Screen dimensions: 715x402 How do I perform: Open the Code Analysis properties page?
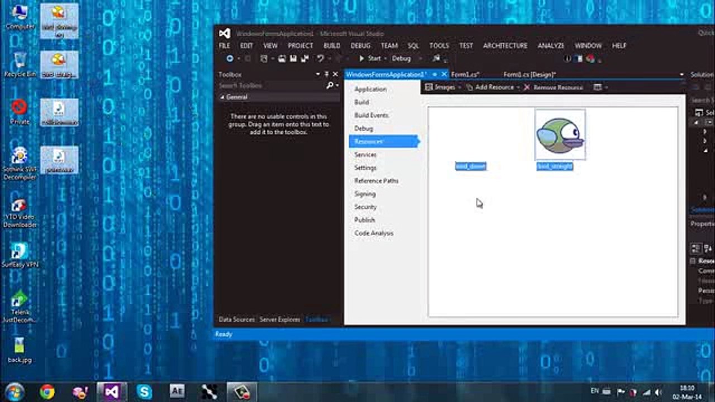point(374,233)
